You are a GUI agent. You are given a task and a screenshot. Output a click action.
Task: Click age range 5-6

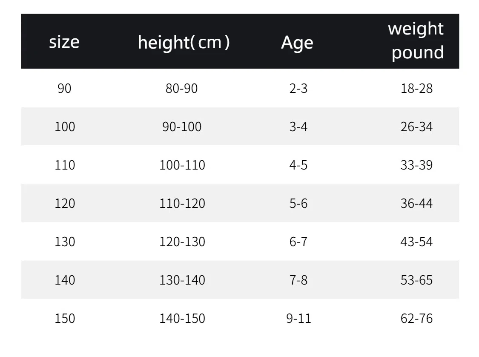coord(298,203)
